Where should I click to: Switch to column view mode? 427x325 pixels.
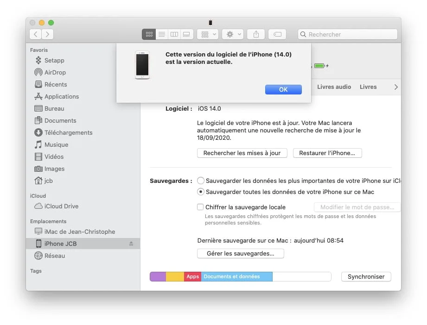tap(174, 34)
